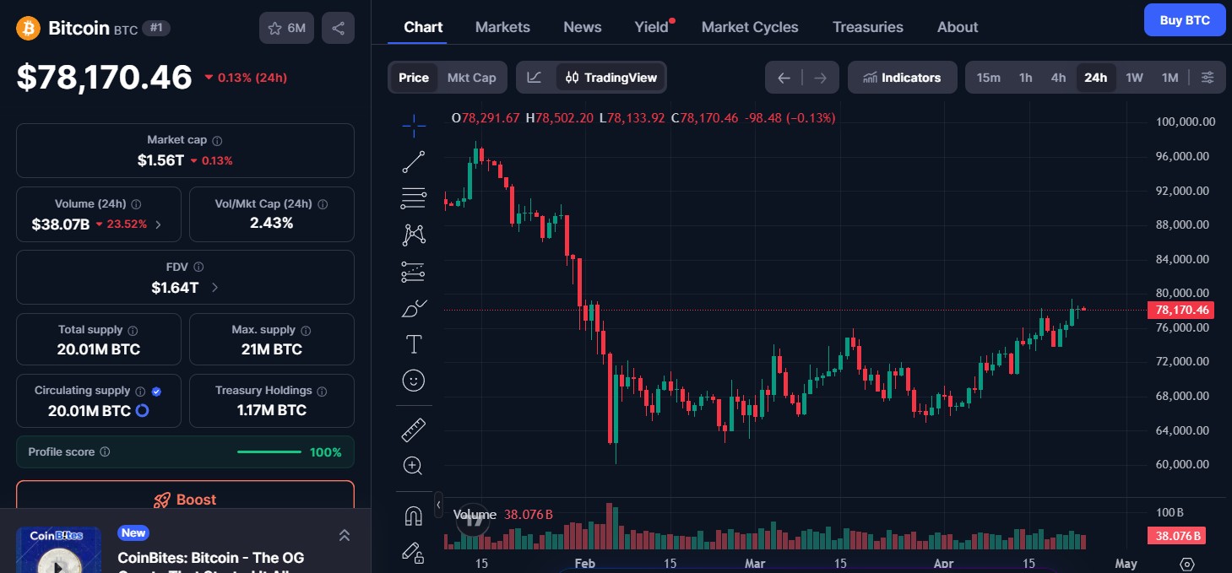
Task: Toggle magnet mode for drawings
Action: click(x=413, y=514)
